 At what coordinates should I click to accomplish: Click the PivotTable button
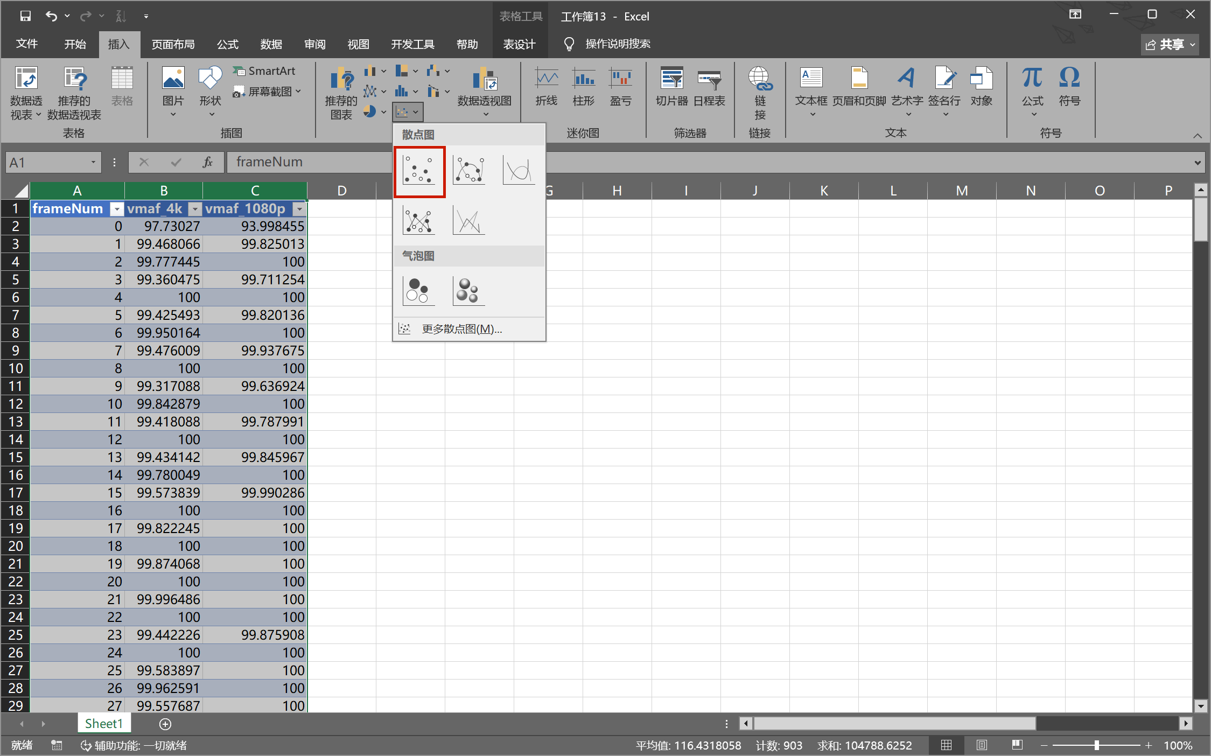[x=26, y=93]
